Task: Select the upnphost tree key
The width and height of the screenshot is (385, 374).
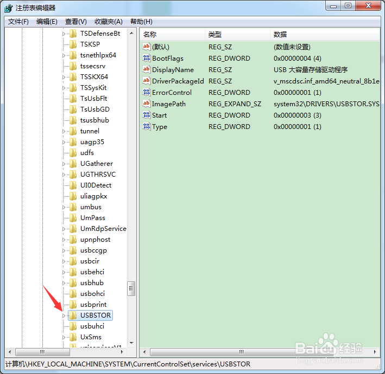Action: (x=95, y=240)
